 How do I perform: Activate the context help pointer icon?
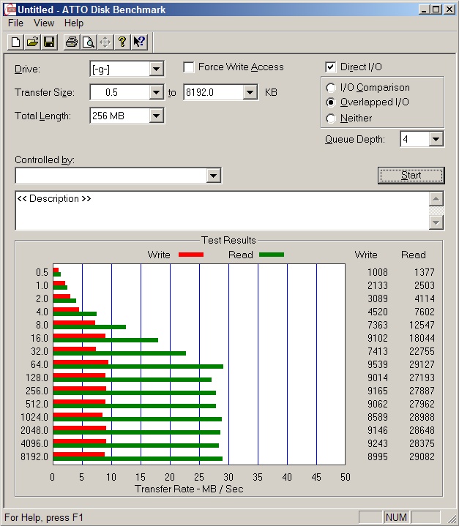pyautogui.click(x=140, y=42)
